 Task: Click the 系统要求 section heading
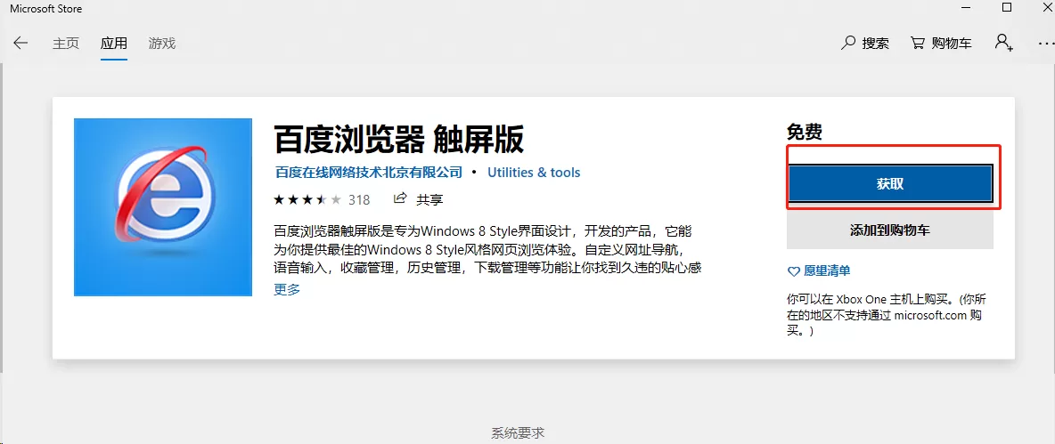(x=518, y=433)
